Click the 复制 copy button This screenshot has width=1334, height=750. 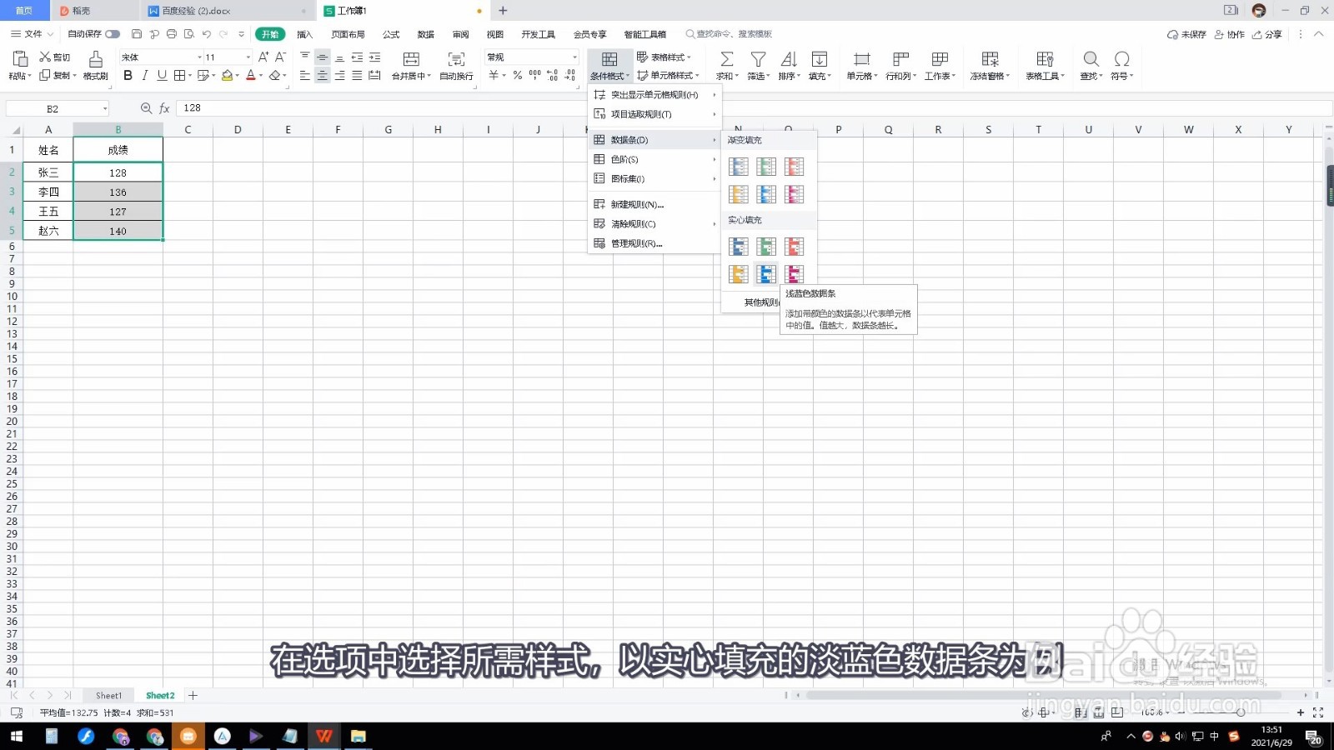point(58,75)
